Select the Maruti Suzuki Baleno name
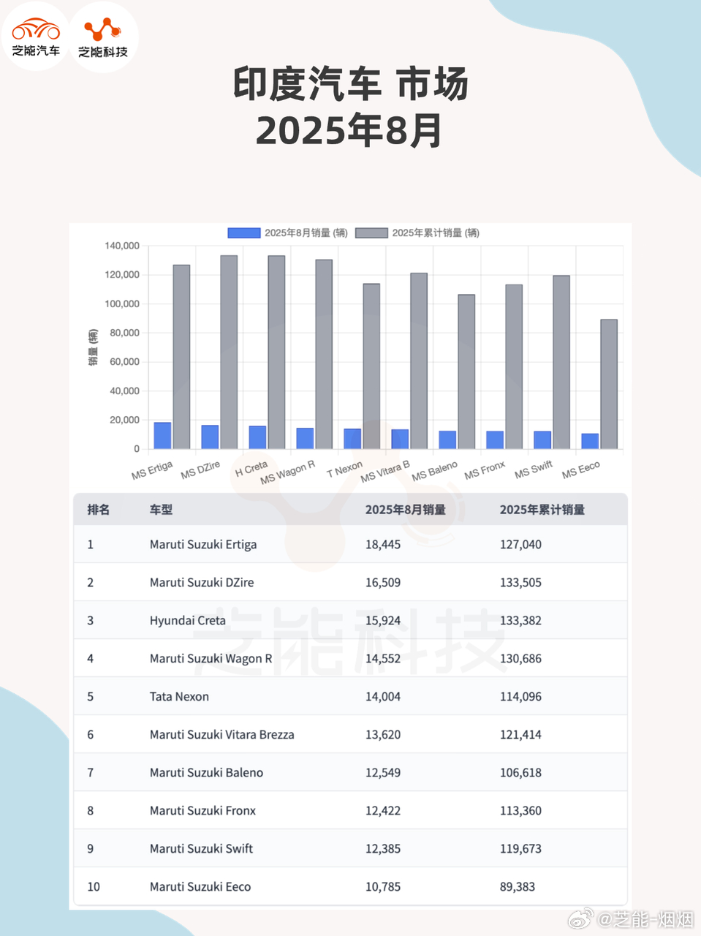The width and height of the screenshot is (701, 936). tap(206, 773)
